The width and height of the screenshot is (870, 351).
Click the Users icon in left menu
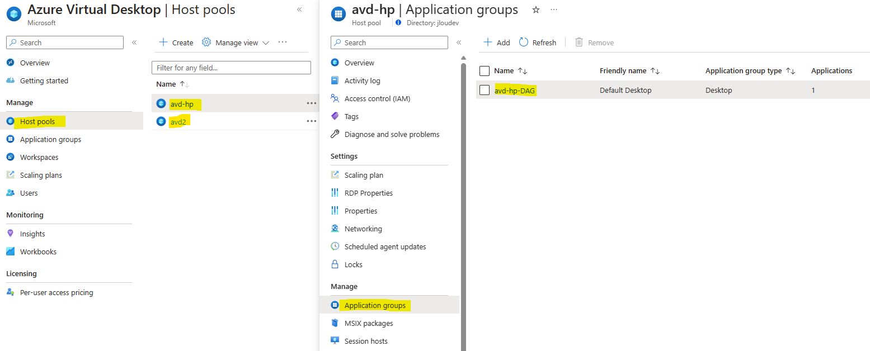pos(10,193)
